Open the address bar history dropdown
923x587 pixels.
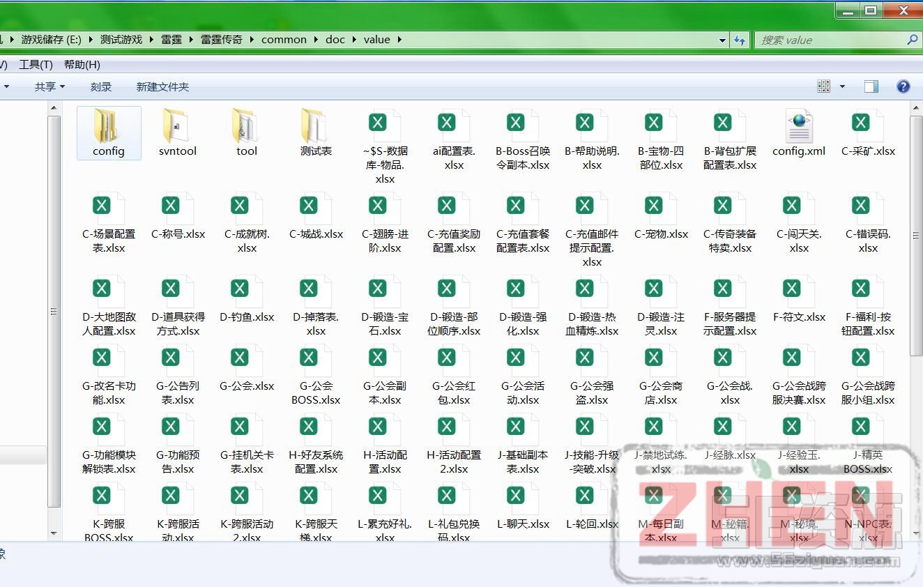pyautogui.click(x=722, y=40)
